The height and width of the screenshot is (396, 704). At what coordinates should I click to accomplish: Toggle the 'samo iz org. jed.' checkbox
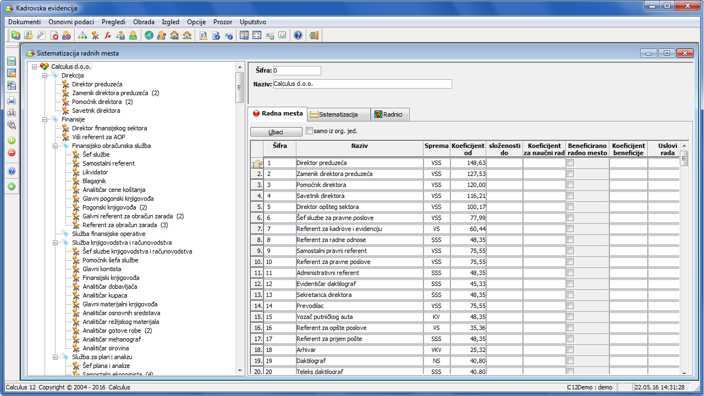click(310, 131)
